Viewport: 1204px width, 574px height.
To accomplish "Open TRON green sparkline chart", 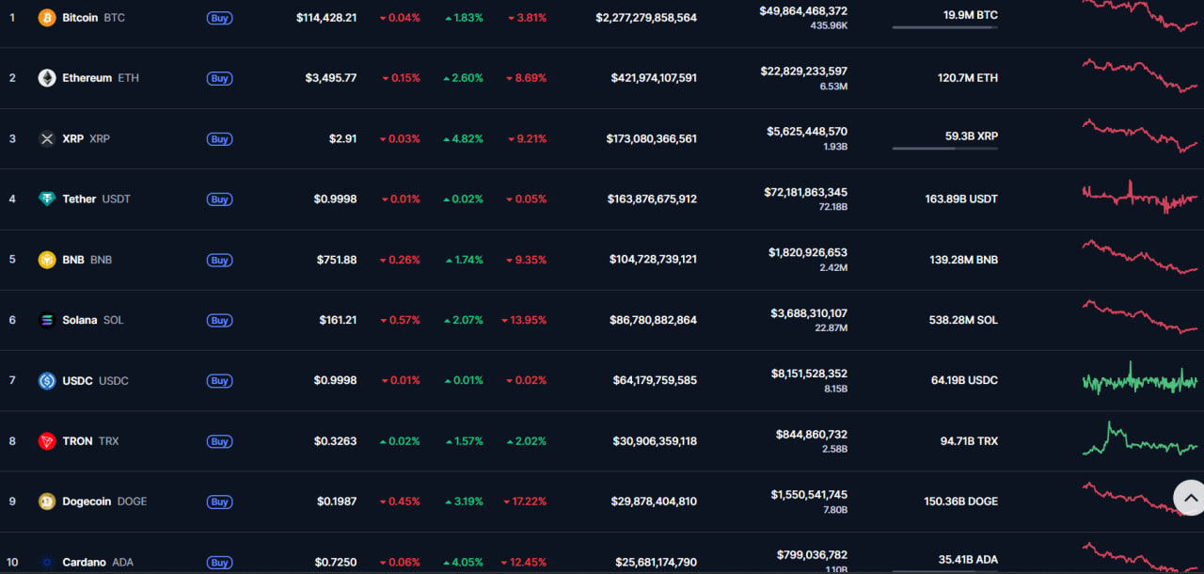I will 1140,438.
